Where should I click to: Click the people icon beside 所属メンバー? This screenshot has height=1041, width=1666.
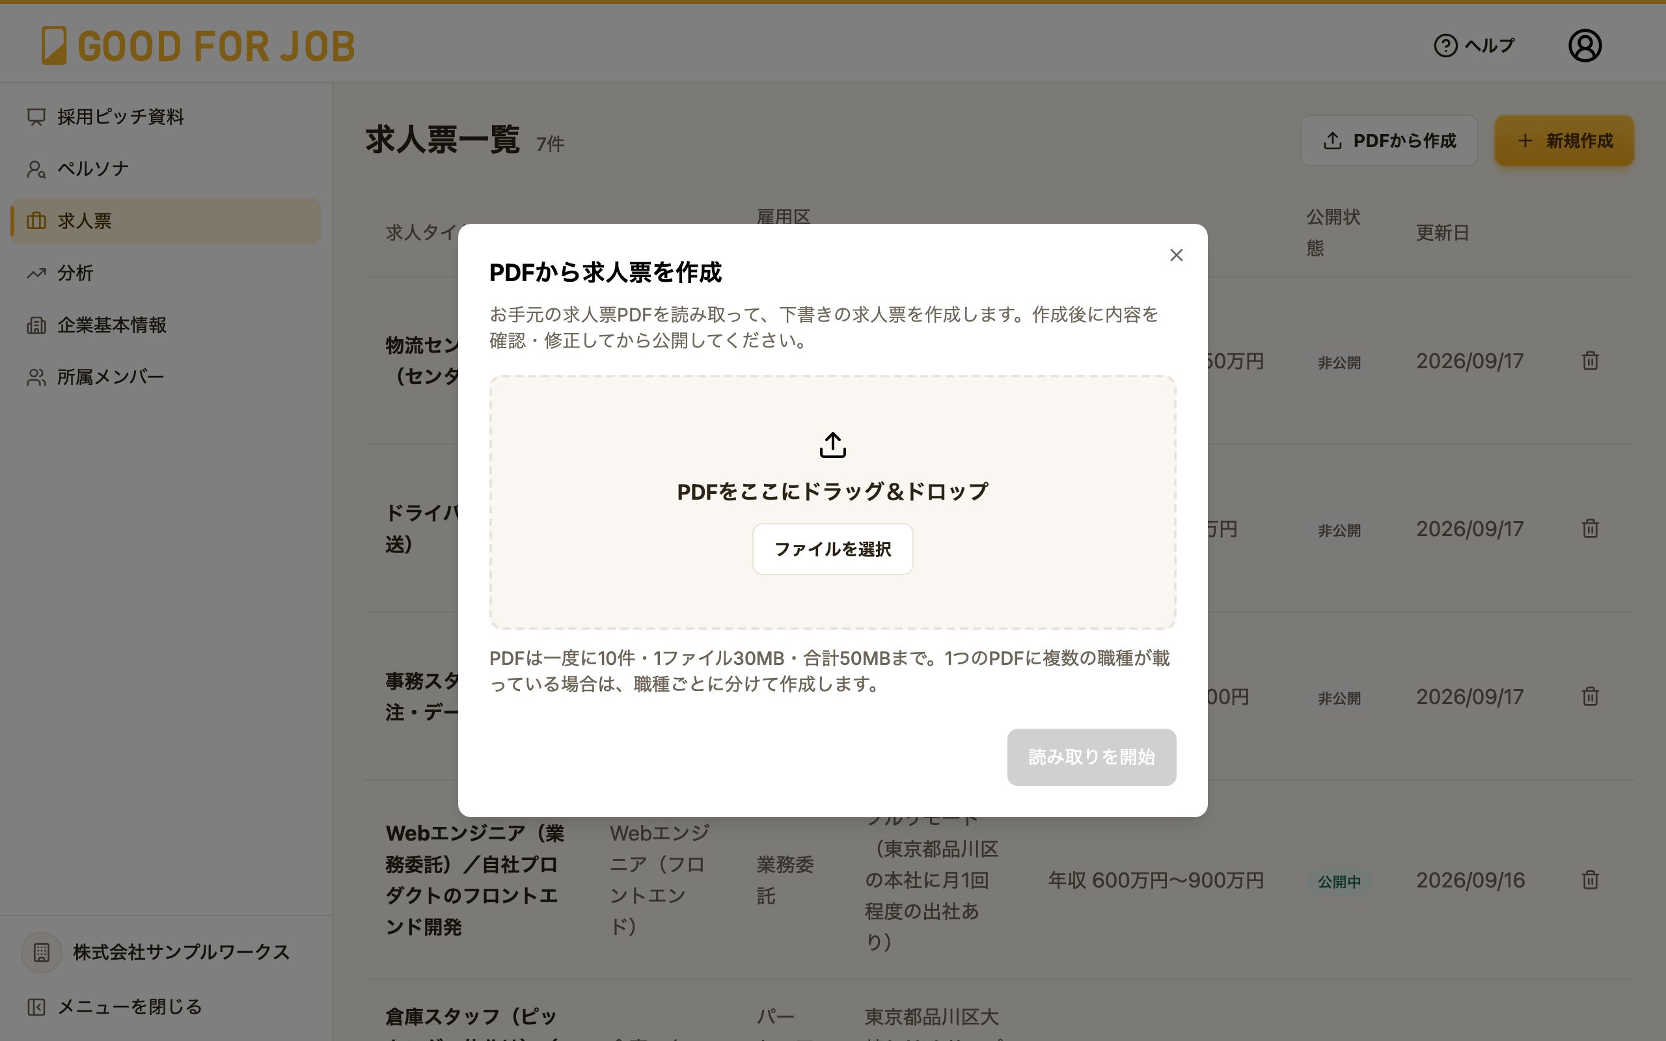coord(36,377)
